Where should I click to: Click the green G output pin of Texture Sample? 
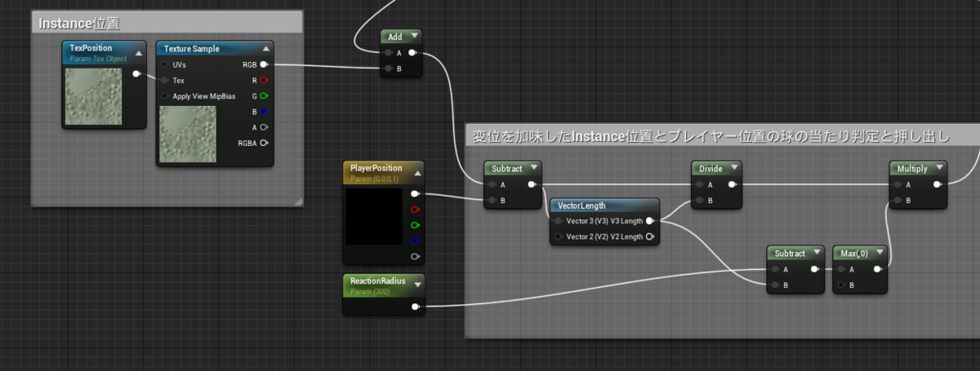264,96
